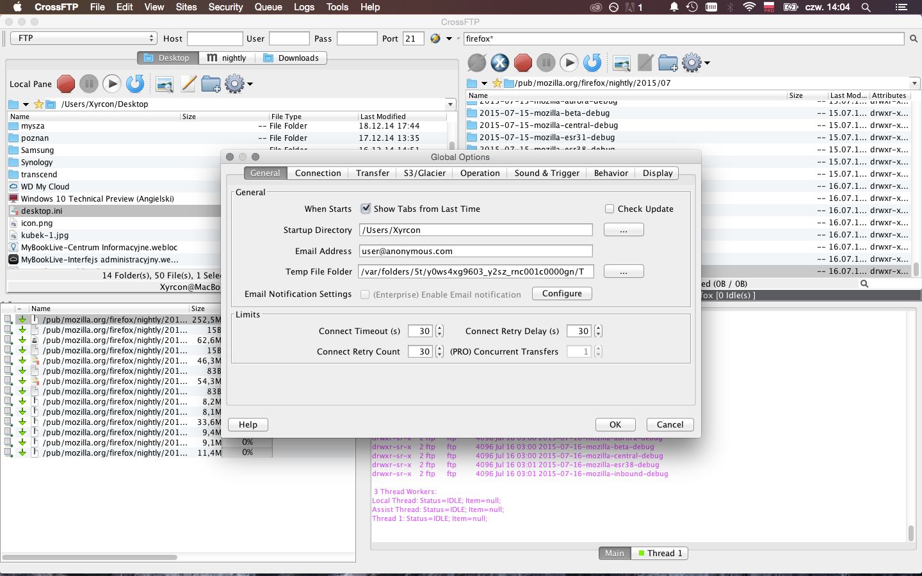Open the remote pane gear dropdown arrow
The height and width of the screenshot is (576, 922).
pos(707,63)
